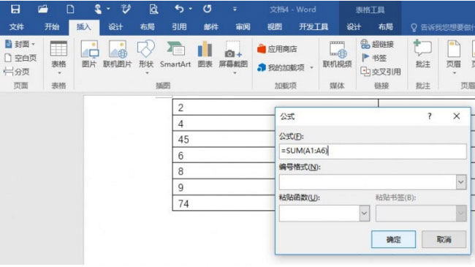Click the table cell containing 8
This screenshot has width=475, height=267.
coord(224,171)
